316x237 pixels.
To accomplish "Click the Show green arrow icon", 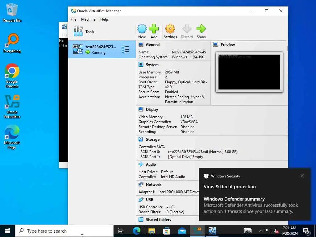I will [201, 29].
